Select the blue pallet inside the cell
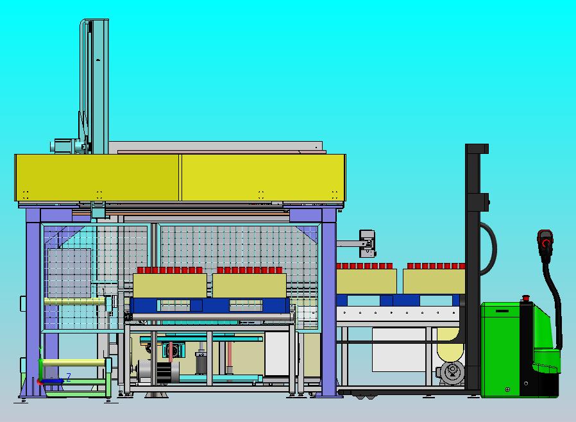 210,305
